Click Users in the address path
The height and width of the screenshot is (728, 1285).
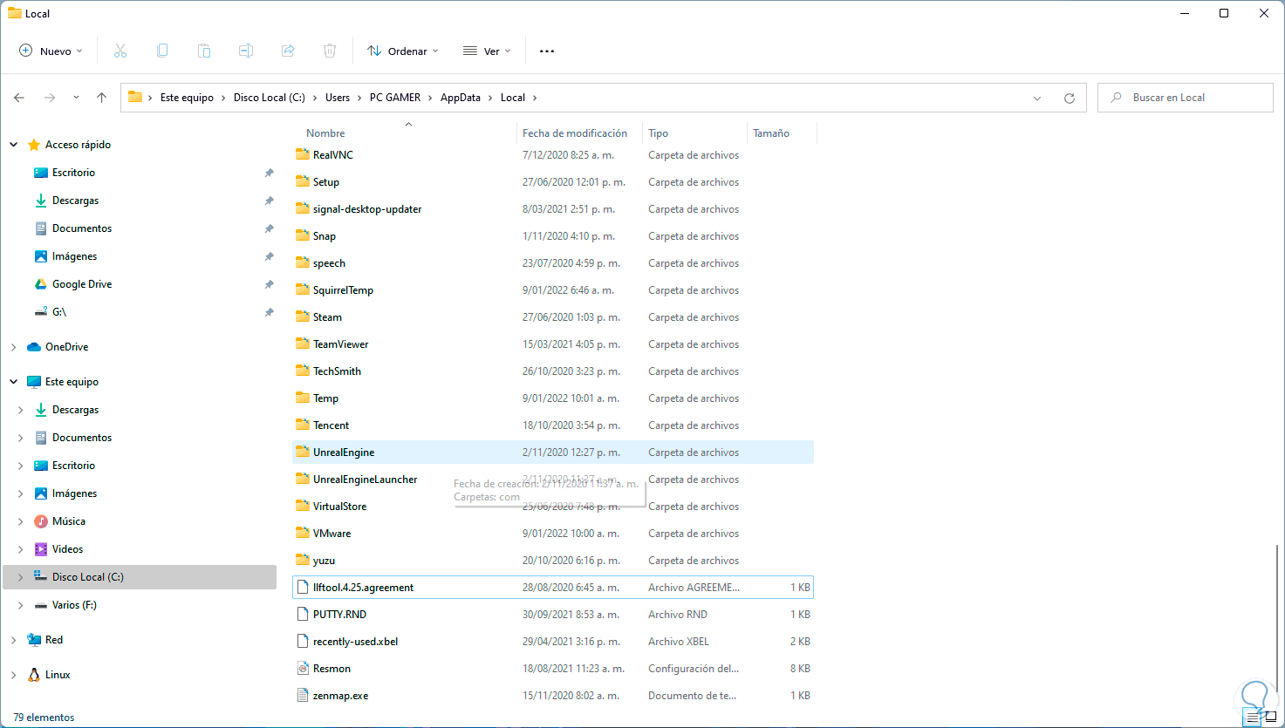pyautogui.click(x=338, y=98)
